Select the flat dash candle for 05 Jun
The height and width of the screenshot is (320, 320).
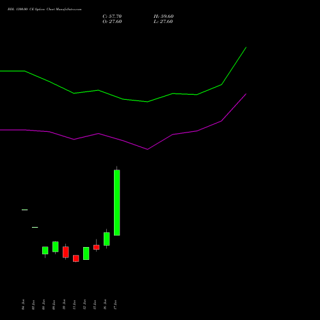pos(35,227)
